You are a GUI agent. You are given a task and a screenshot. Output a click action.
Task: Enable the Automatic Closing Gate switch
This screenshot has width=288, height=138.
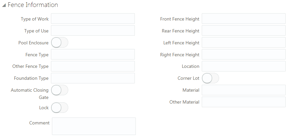tap(60, 90)
